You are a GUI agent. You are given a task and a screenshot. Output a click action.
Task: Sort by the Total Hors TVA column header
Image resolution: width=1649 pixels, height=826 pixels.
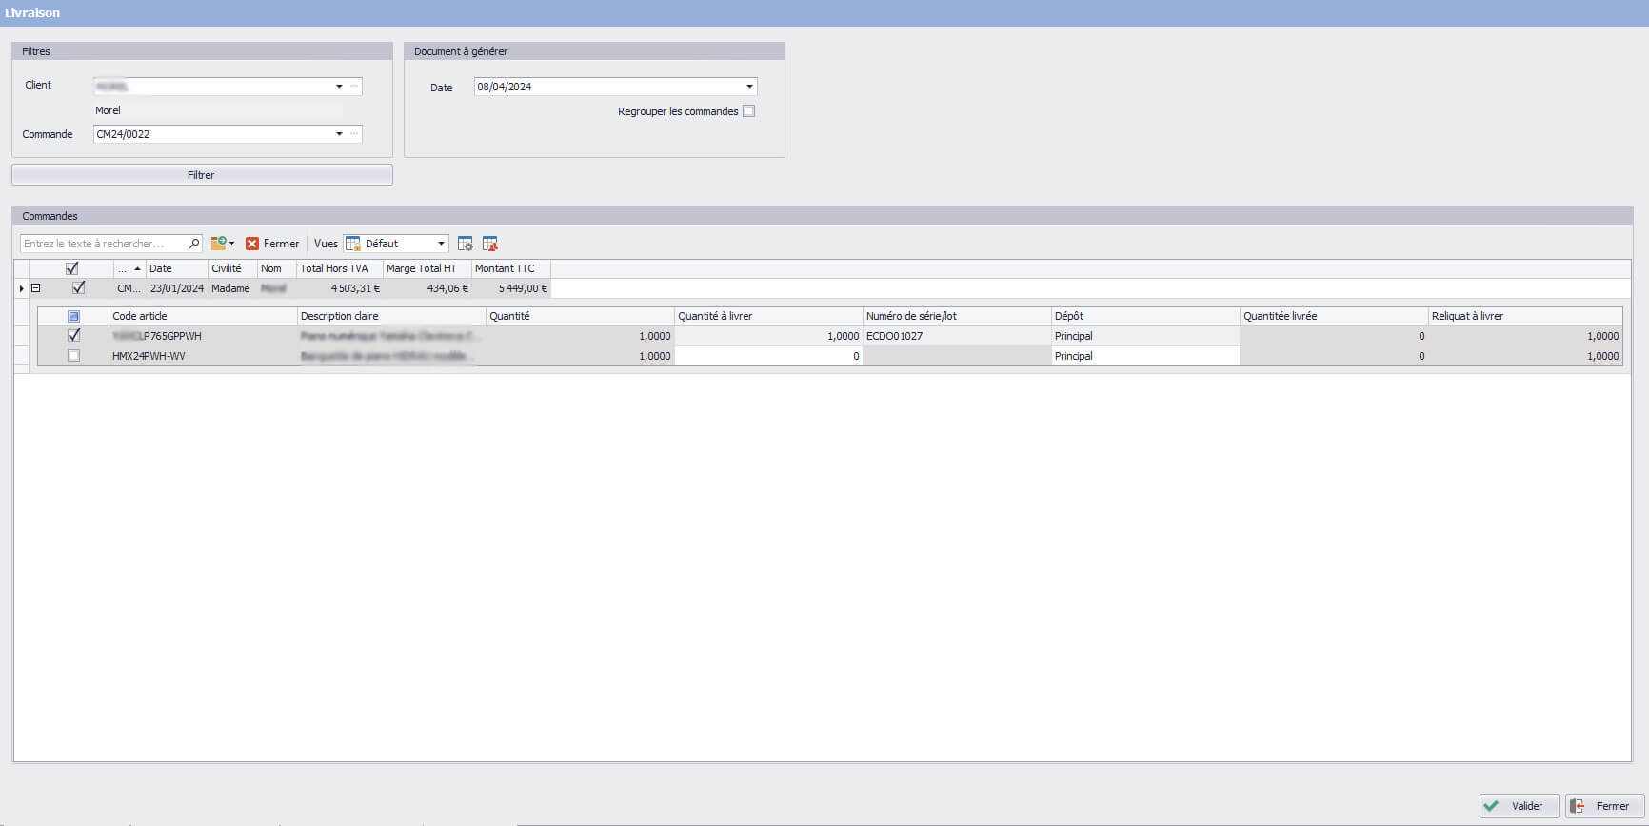334,268
